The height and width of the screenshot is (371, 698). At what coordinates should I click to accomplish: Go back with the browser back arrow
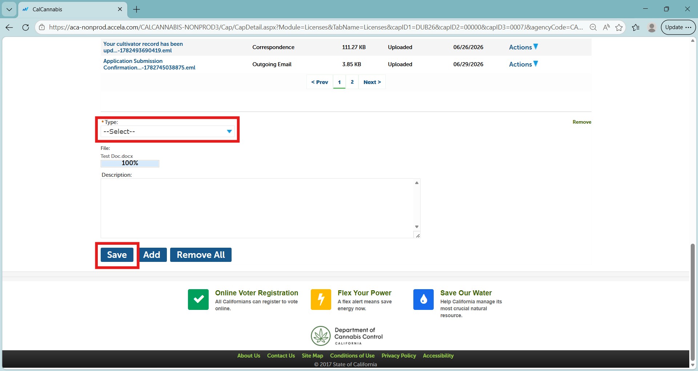[9, 27]
